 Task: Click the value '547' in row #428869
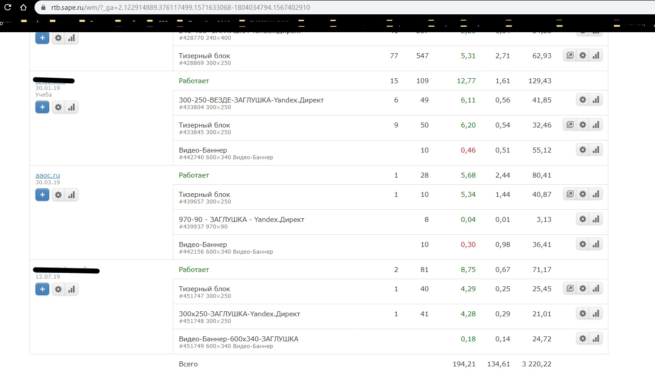[422, 56]
